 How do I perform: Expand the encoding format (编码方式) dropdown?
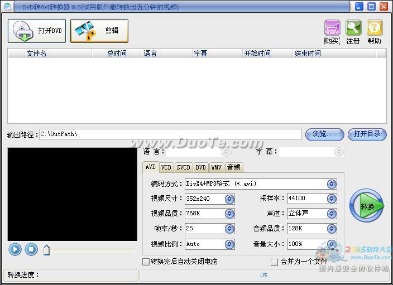pos(332,184)
